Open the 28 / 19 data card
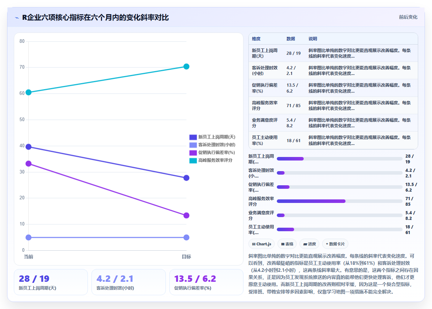Image resolution: width=432 pixels, height=309 pixels. tap(51, 282)
